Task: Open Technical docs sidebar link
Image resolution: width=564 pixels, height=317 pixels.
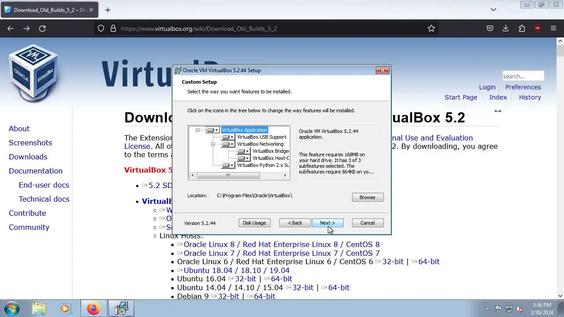Action: (44, 199)
